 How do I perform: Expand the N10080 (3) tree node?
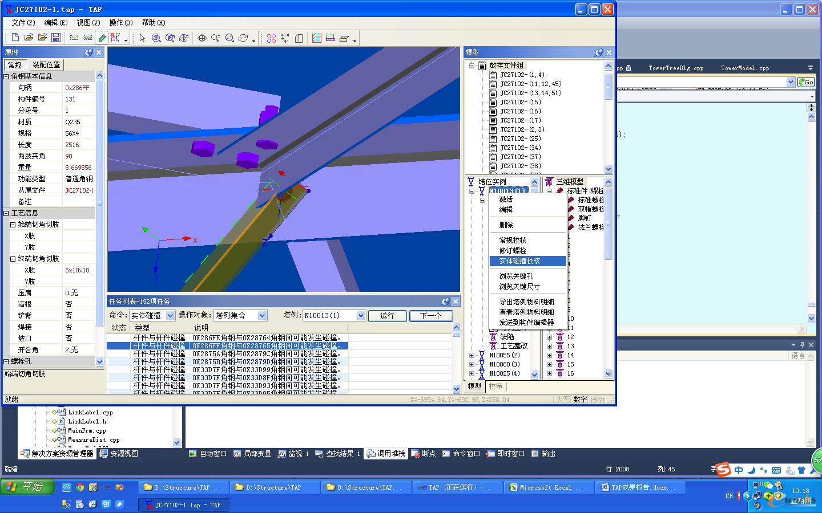click(472, 364)
